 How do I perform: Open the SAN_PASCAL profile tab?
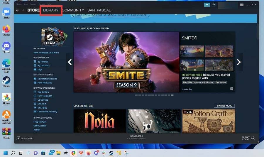point(99,10)
